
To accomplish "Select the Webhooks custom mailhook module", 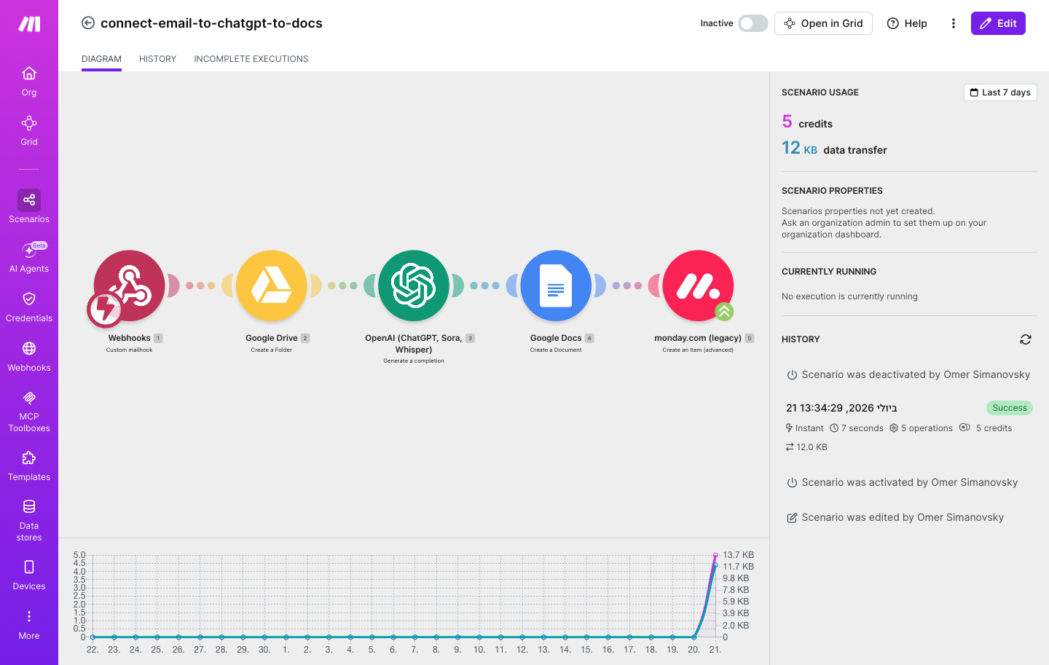I will point(130,286).
